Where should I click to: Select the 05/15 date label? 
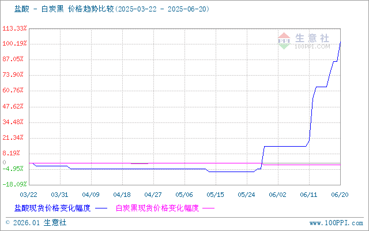point(215,195)
